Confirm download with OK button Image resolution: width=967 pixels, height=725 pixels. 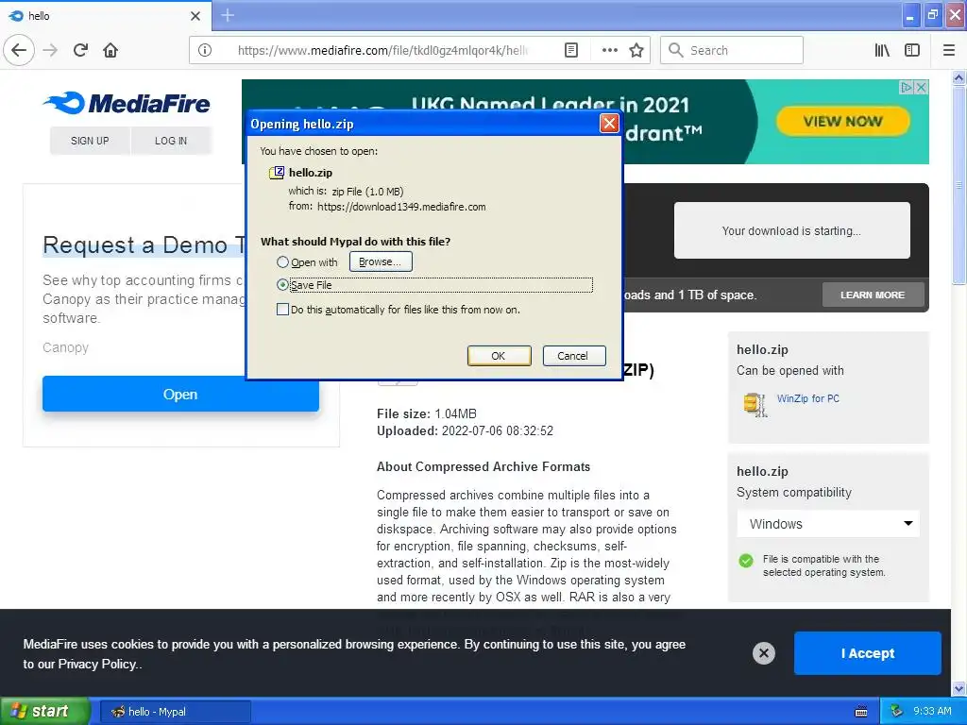click(499, 356)
